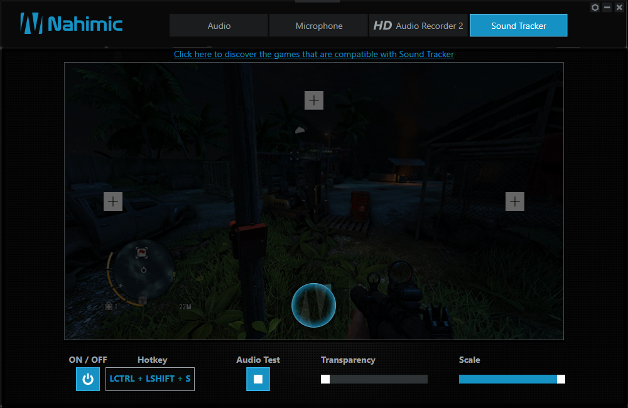Open the compatible games link
Image resolution: width=628 pixels, height=408 pixels.
pos(314,55)
